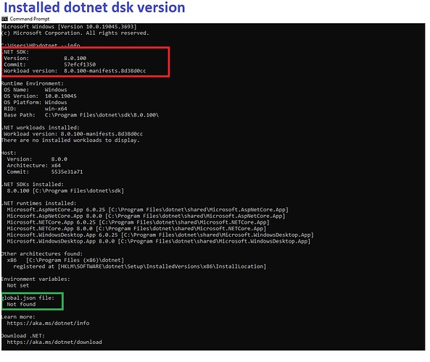
Task: Click the red-boxed Workload version line
Action: (75, 71)
